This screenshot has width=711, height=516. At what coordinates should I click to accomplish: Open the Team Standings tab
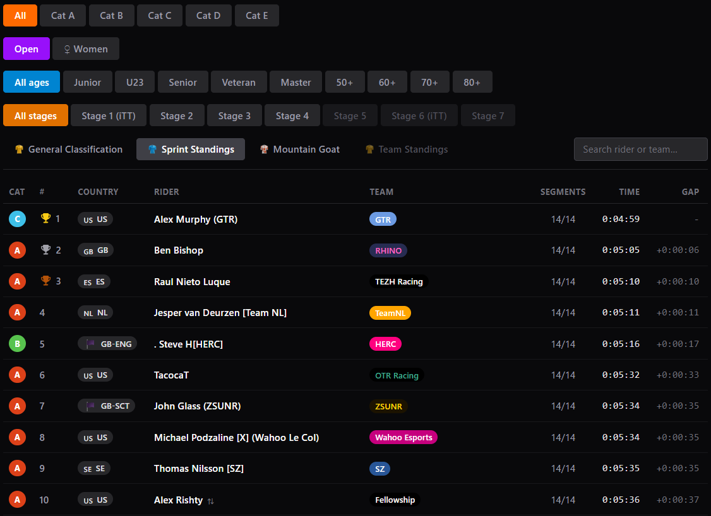point(407,149)
